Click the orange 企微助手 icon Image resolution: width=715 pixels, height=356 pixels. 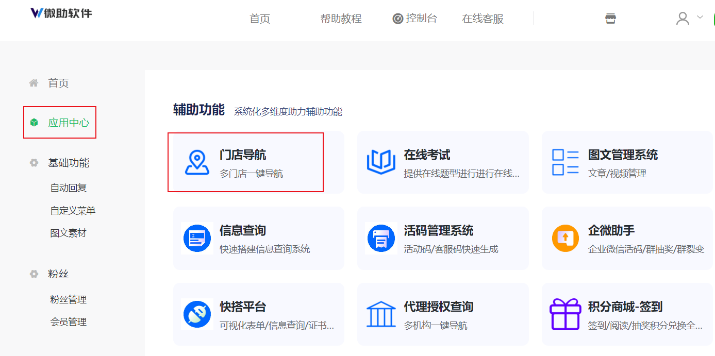tap(565, 238)
